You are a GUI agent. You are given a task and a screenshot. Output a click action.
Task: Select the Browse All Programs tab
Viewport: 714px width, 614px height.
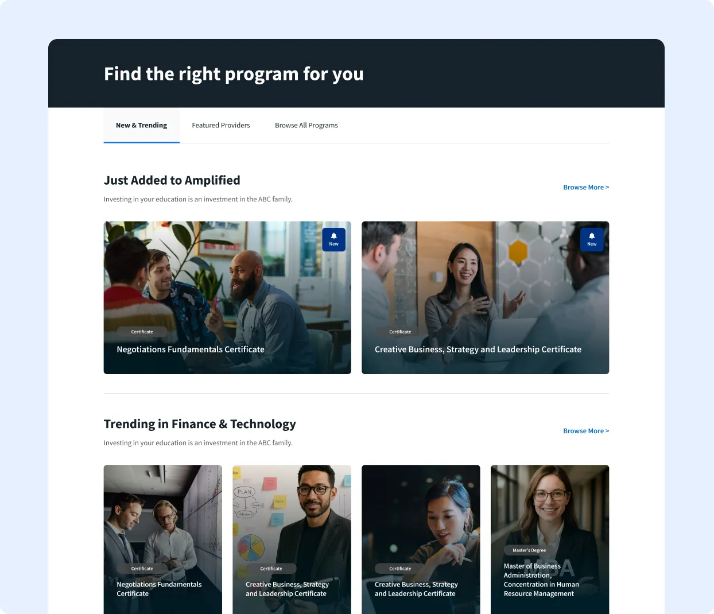tap(306, 125)
